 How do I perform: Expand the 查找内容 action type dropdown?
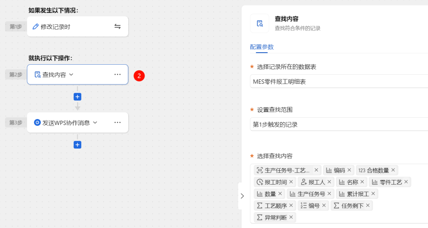pos(71,74)
